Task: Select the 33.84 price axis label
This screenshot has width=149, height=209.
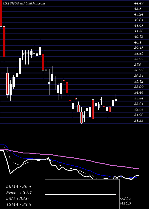Action: 139,98
